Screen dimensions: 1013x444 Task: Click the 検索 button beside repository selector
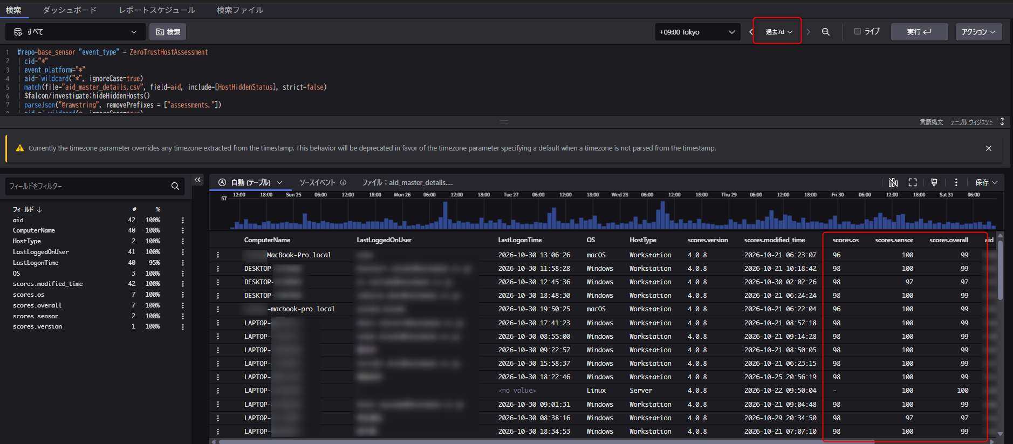pos(168,32)
